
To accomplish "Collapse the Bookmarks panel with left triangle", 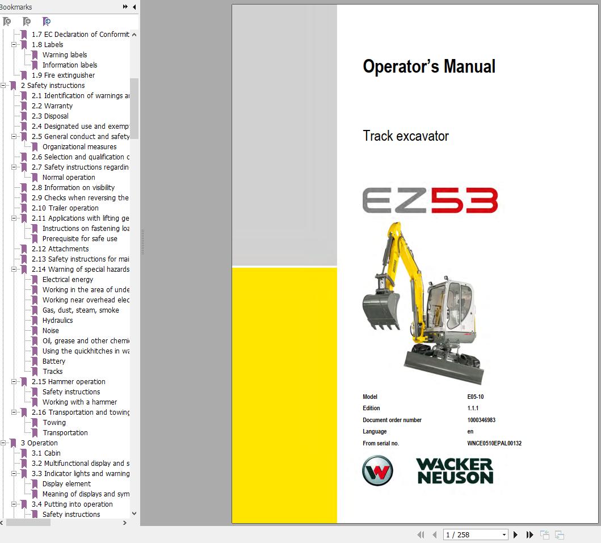I will [134, 6].
